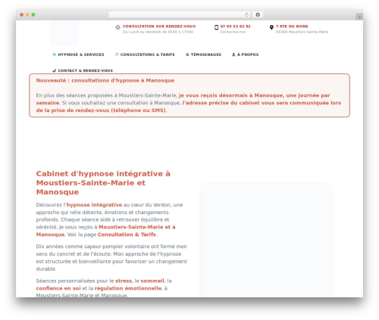Click Nouveauté consultations d'hypnose à Manosque heading
This screenshot has width=379, height=320.
click(x=105, y=80)
